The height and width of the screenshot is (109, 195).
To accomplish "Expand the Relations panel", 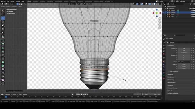I will 171,74.
